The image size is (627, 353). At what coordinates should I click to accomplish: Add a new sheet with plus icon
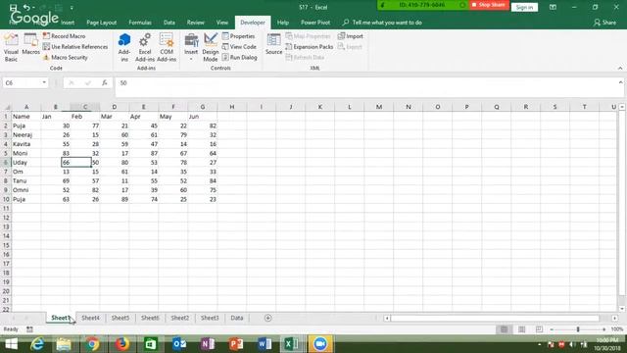pos(267,318)
